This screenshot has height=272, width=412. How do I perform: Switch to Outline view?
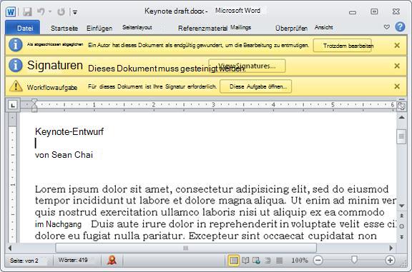(268, 261)
